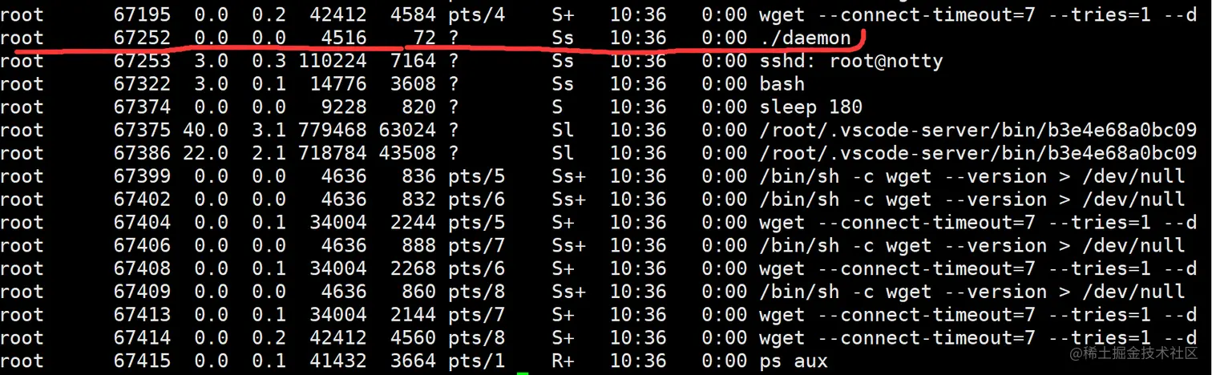Select PID 67402 in the process list

coord(142,200)
